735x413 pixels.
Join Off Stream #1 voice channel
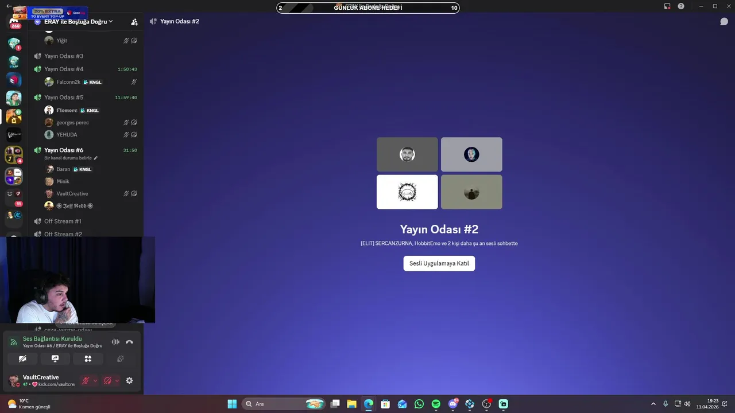pos(63,221)
